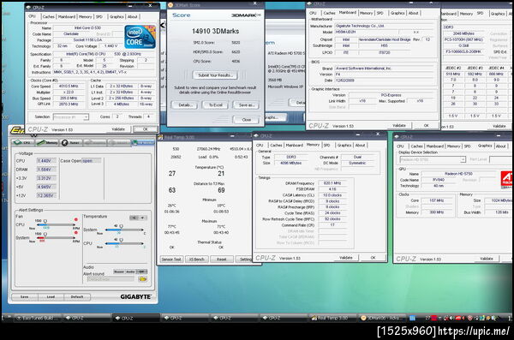Open CPU tab in Gigabyte mainboard CPU-Z window
Screen dimensions: 514x340
[x=313, y=13]
